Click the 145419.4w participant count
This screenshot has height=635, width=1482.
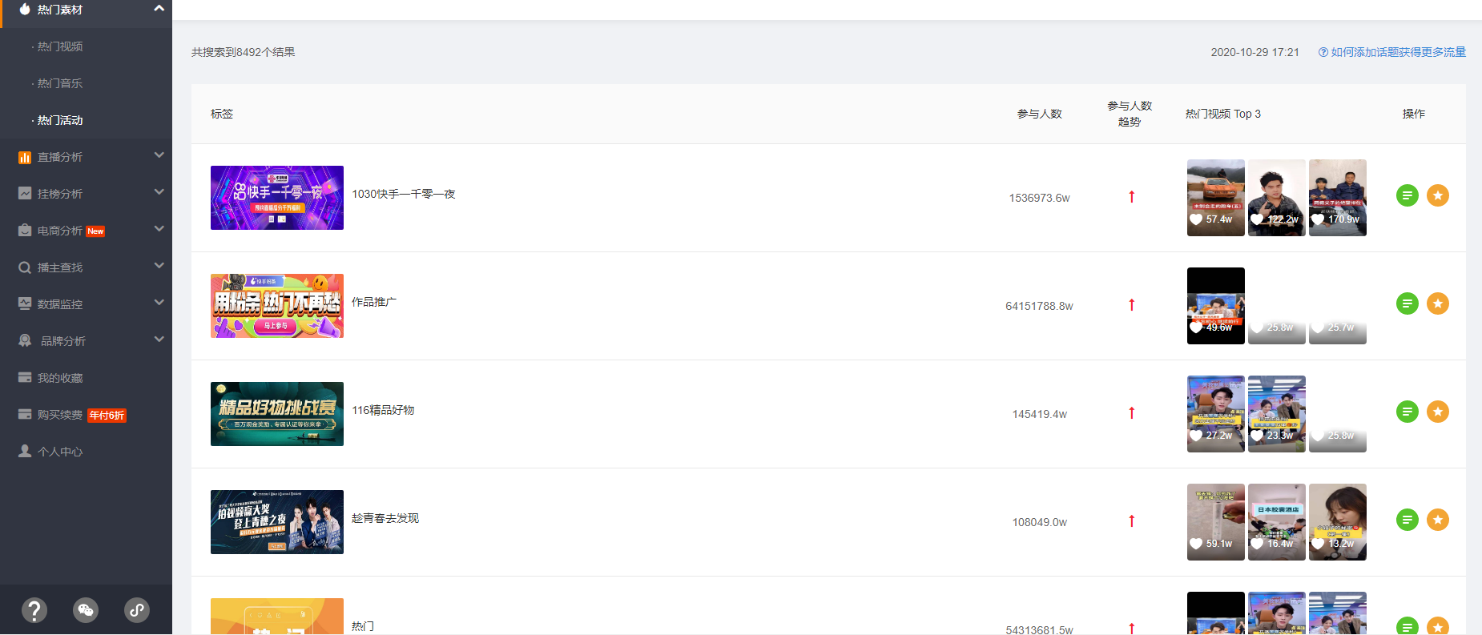click(1040, 414)
